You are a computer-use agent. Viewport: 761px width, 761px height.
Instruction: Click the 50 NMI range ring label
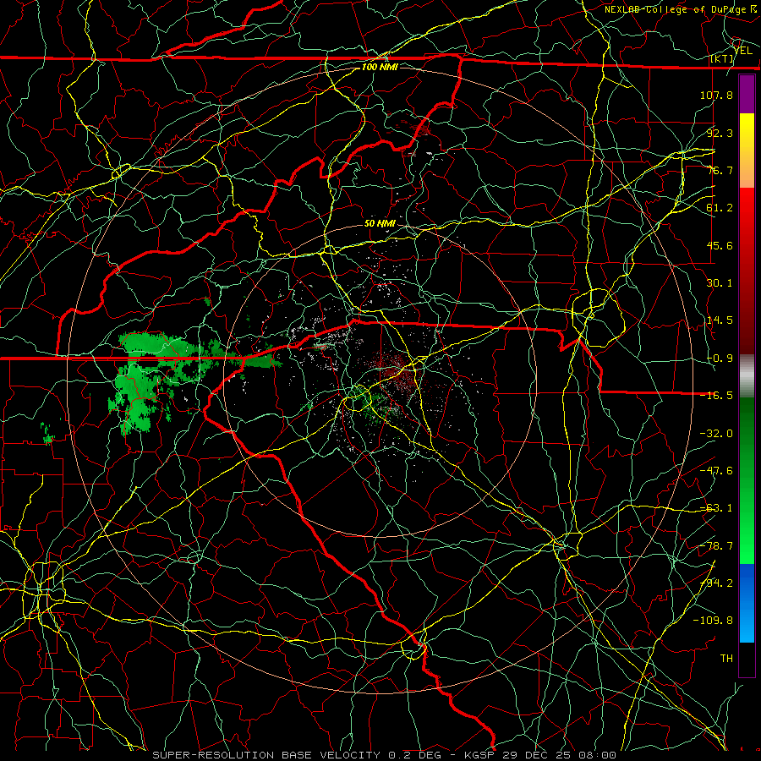(x=380, y=223)
